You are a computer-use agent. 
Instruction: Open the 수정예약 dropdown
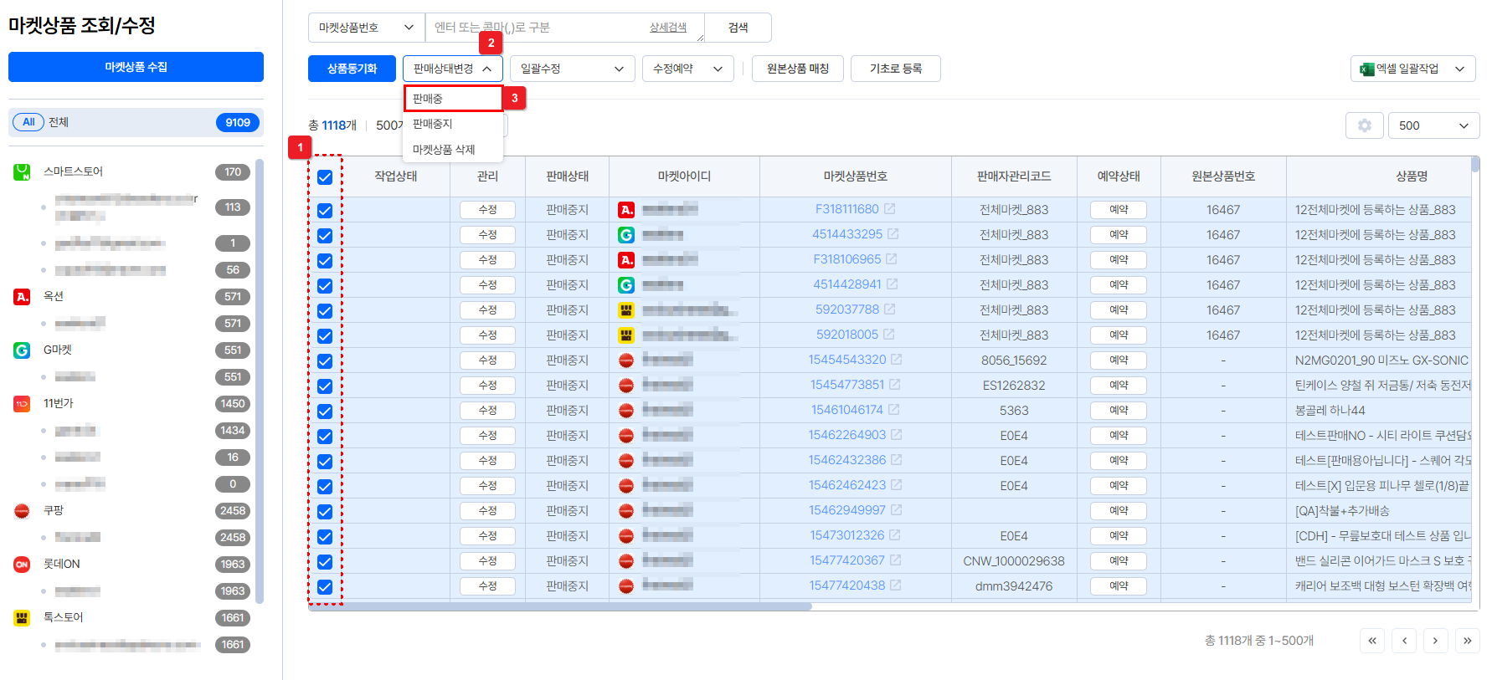point(688,69)
